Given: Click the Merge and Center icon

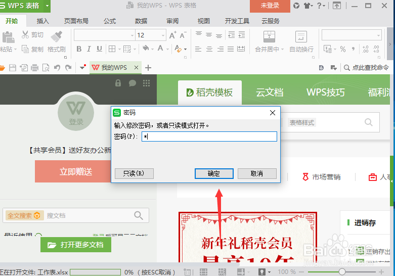Looking at the screenshot, I should click(269, 36).
